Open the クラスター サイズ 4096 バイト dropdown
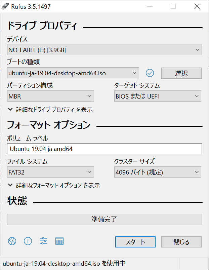Viewport: 209px width, 270px height. pos(158,172)
